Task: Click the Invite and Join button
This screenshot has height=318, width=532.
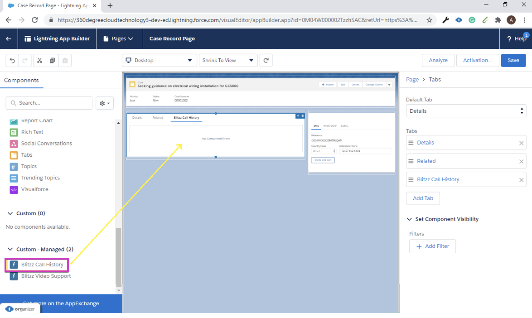Action: [323, 160]
